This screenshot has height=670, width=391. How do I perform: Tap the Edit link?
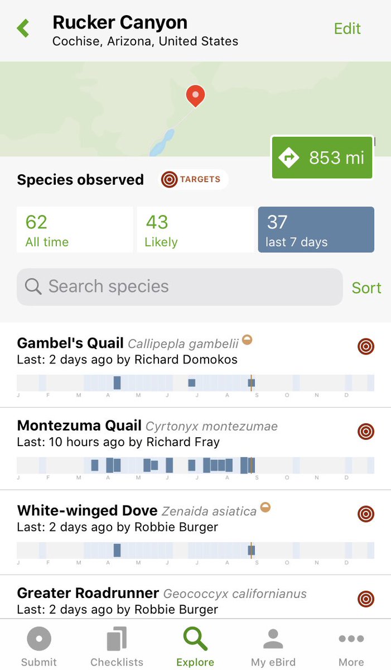tap(347, 28)
